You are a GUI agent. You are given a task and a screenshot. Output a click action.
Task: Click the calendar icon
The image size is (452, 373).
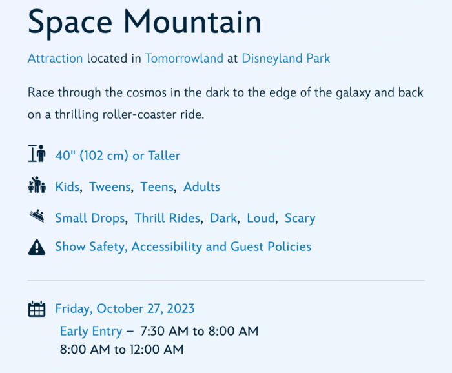click(x=37, y=308)
